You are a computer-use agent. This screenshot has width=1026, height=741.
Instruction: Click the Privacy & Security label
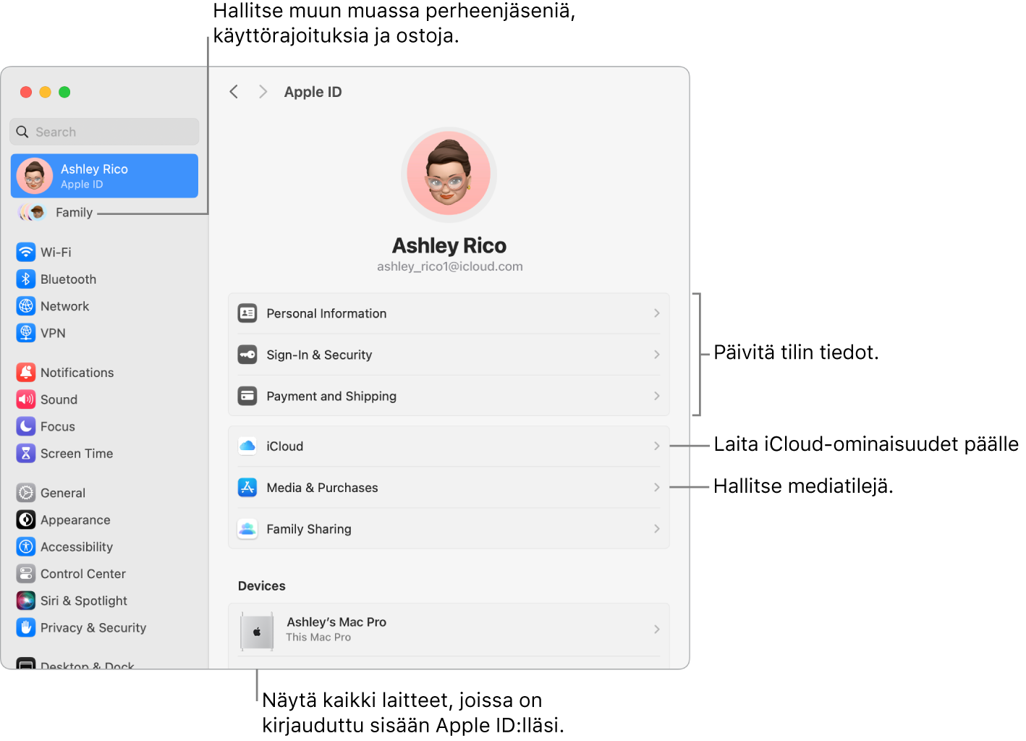[93, 627]
